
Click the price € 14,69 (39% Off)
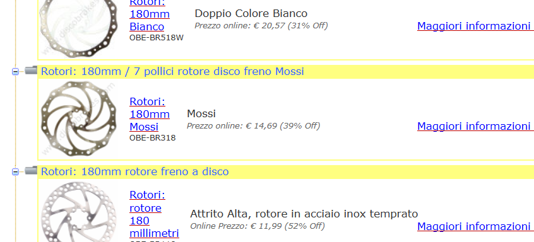[283, 126]
